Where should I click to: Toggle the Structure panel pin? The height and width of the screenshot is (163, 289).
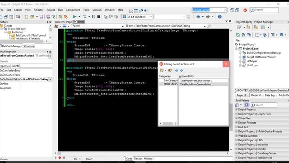coord(47,22)
